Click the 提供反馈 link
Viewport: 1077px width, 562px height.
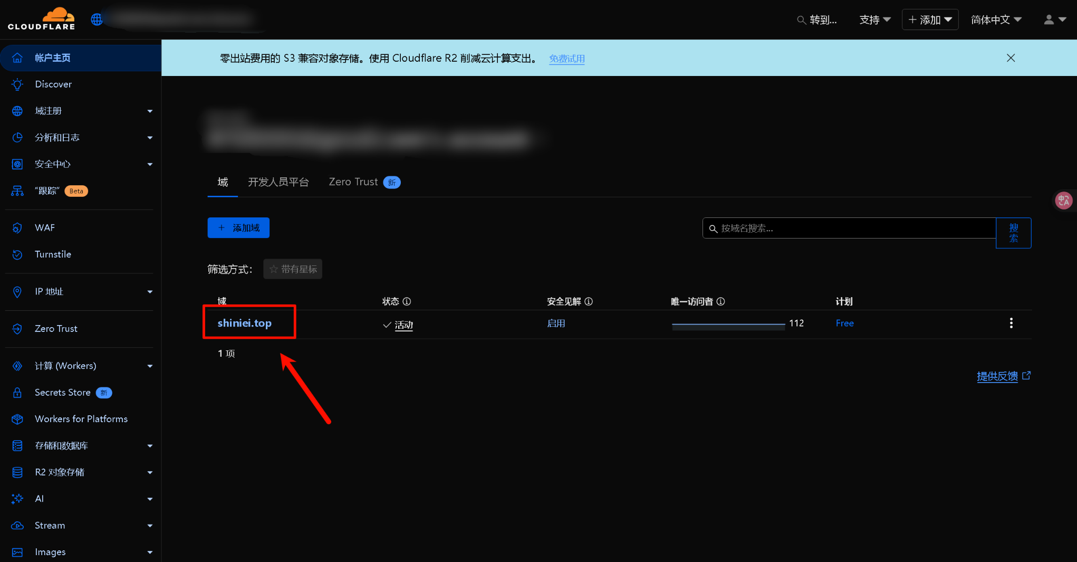click(1003, 376)
